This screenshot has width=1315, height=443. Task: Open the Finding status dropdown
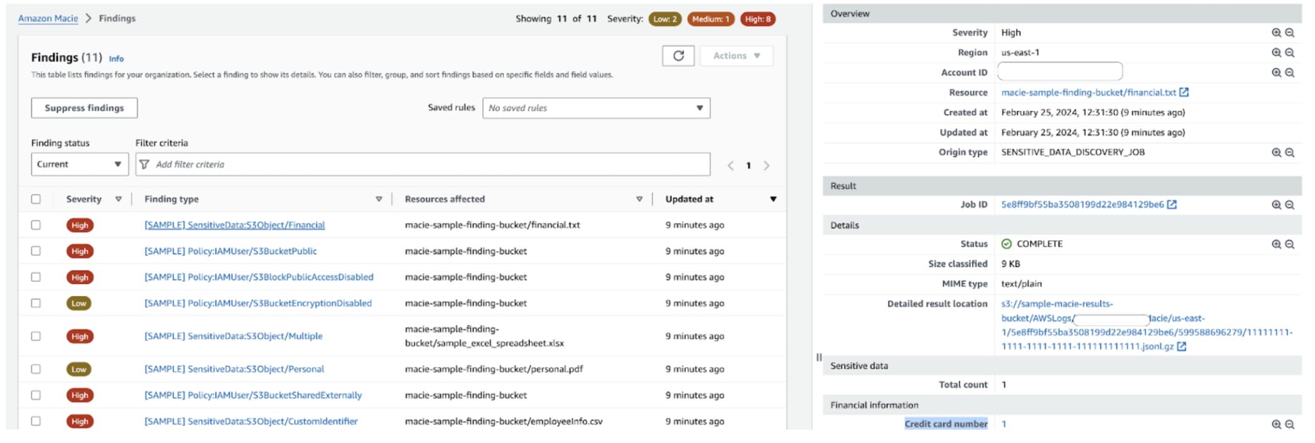(x=80, y=164)
